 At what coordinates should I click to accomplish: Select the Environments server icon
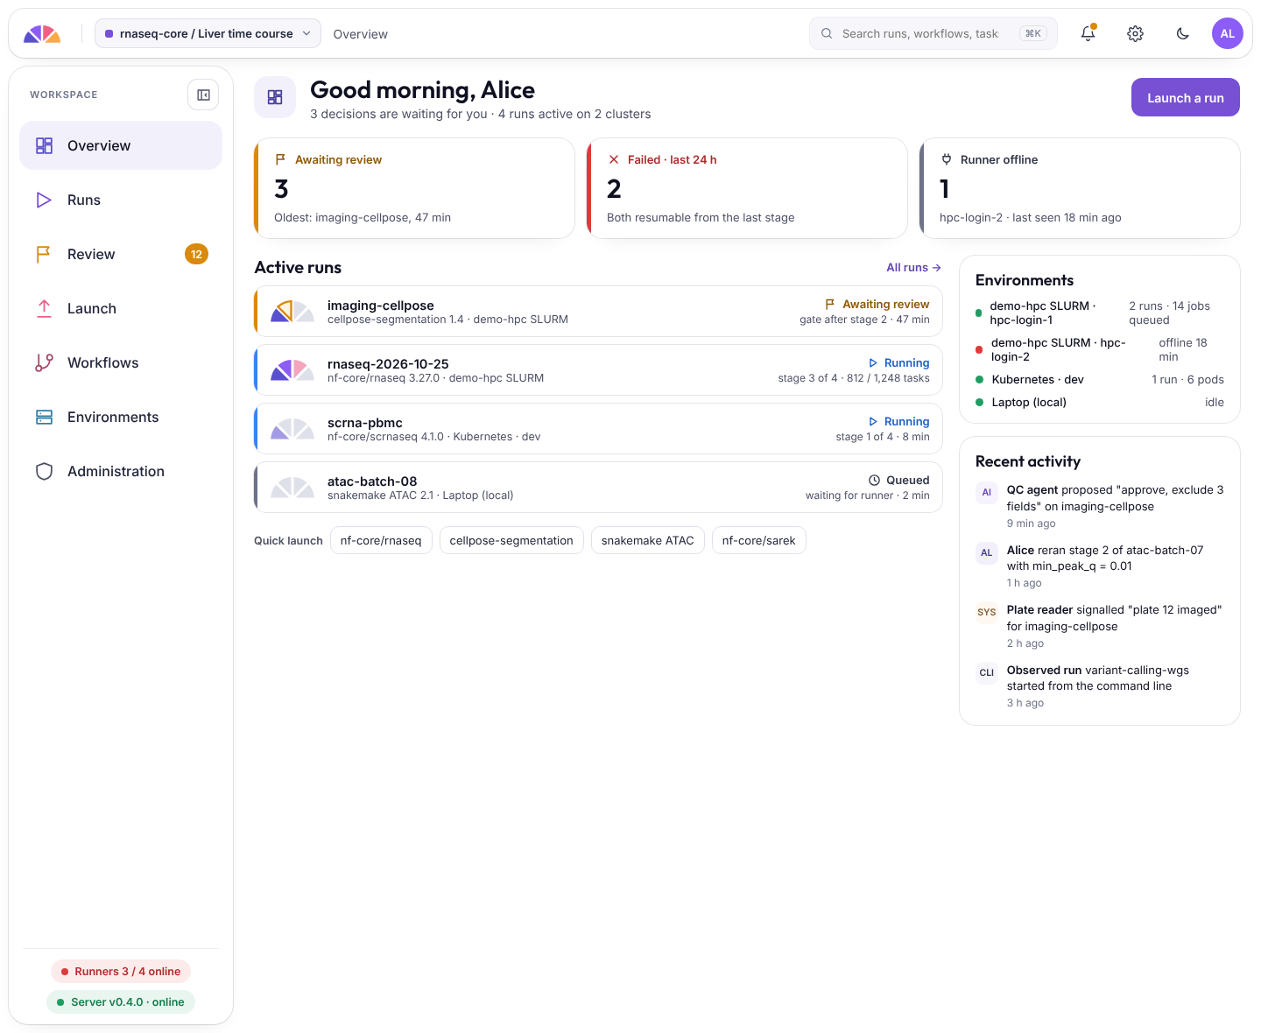(x=44, y=417)
